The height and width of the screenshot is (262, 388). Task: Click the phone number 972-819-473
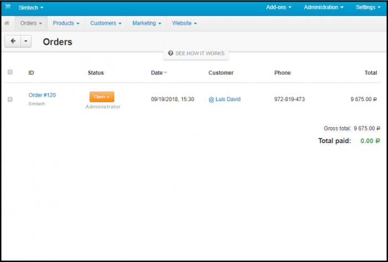(x=289, y=99)
